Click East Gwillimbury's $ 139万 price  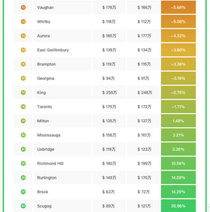109,50
